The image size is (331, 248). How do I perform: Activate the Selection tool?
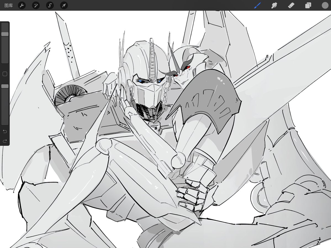(x=50, y=5)
